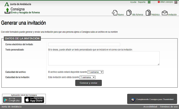The height and width of the screenshot is (109, 179).
Task: Click the Thunderbird logo icon
Action: [x=133, y=100]
